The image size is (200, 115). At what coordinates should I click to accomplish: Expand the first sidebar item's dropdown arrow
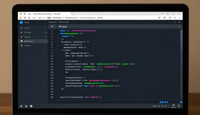click(x=46, y=28)
